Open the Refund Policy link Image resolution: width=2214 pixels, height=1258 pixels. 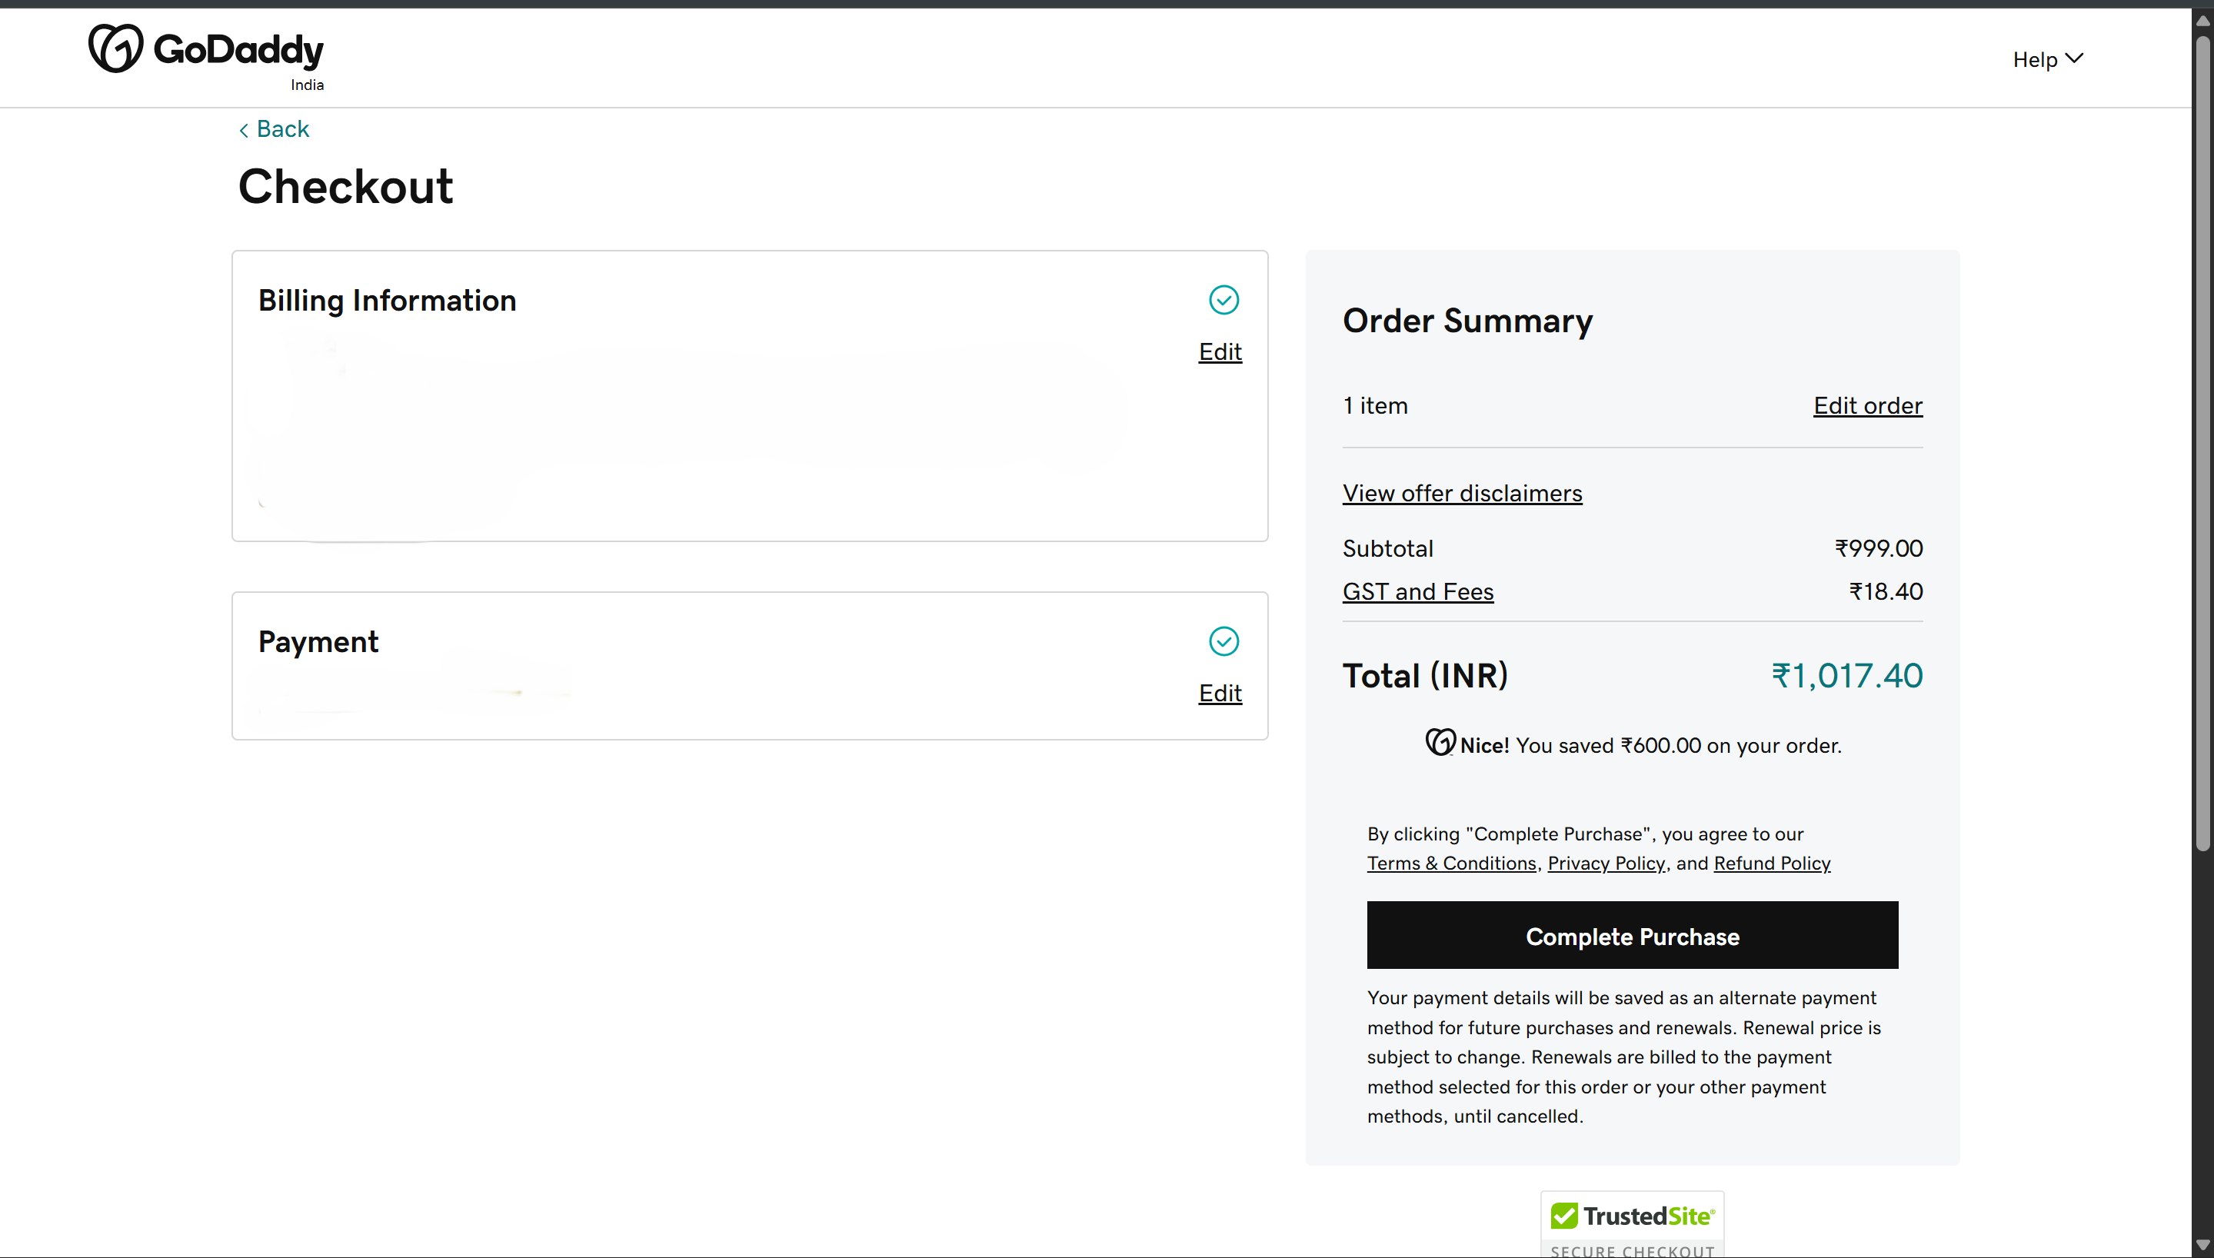coord(1771,862)
